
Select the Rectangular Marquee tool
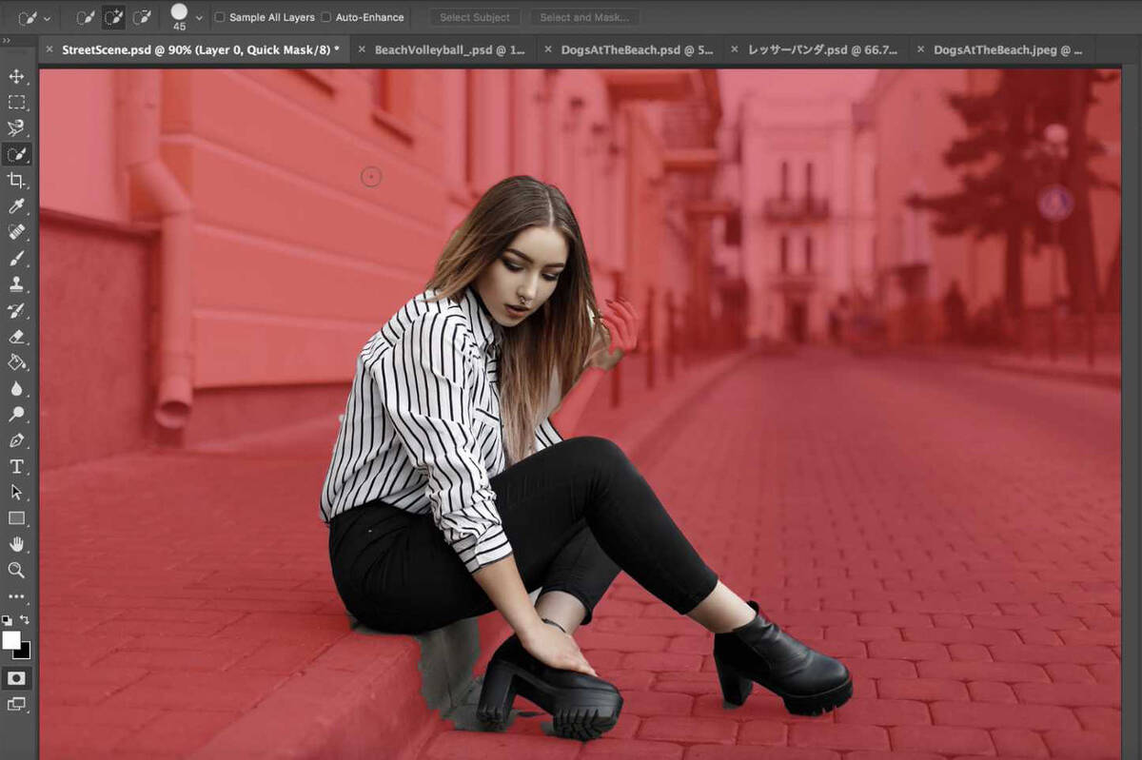tap(16, 102)
